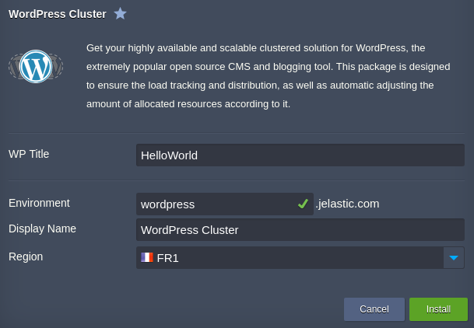Screen dimensions: 474x328
Task: Click the WordPress logo image
Action: coord(35,67)
